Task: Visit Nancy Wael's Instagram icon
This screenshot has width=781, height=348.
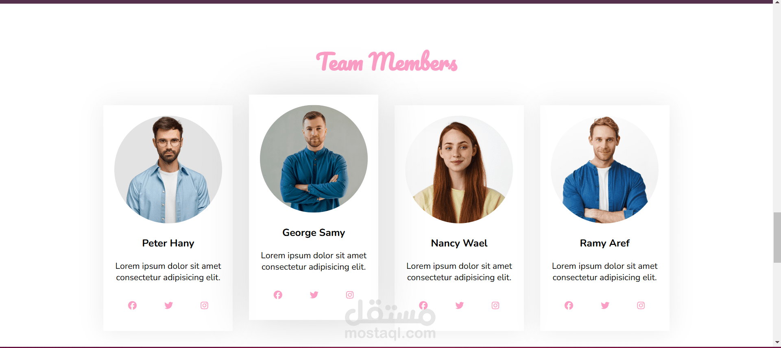Action: [495, 305]
